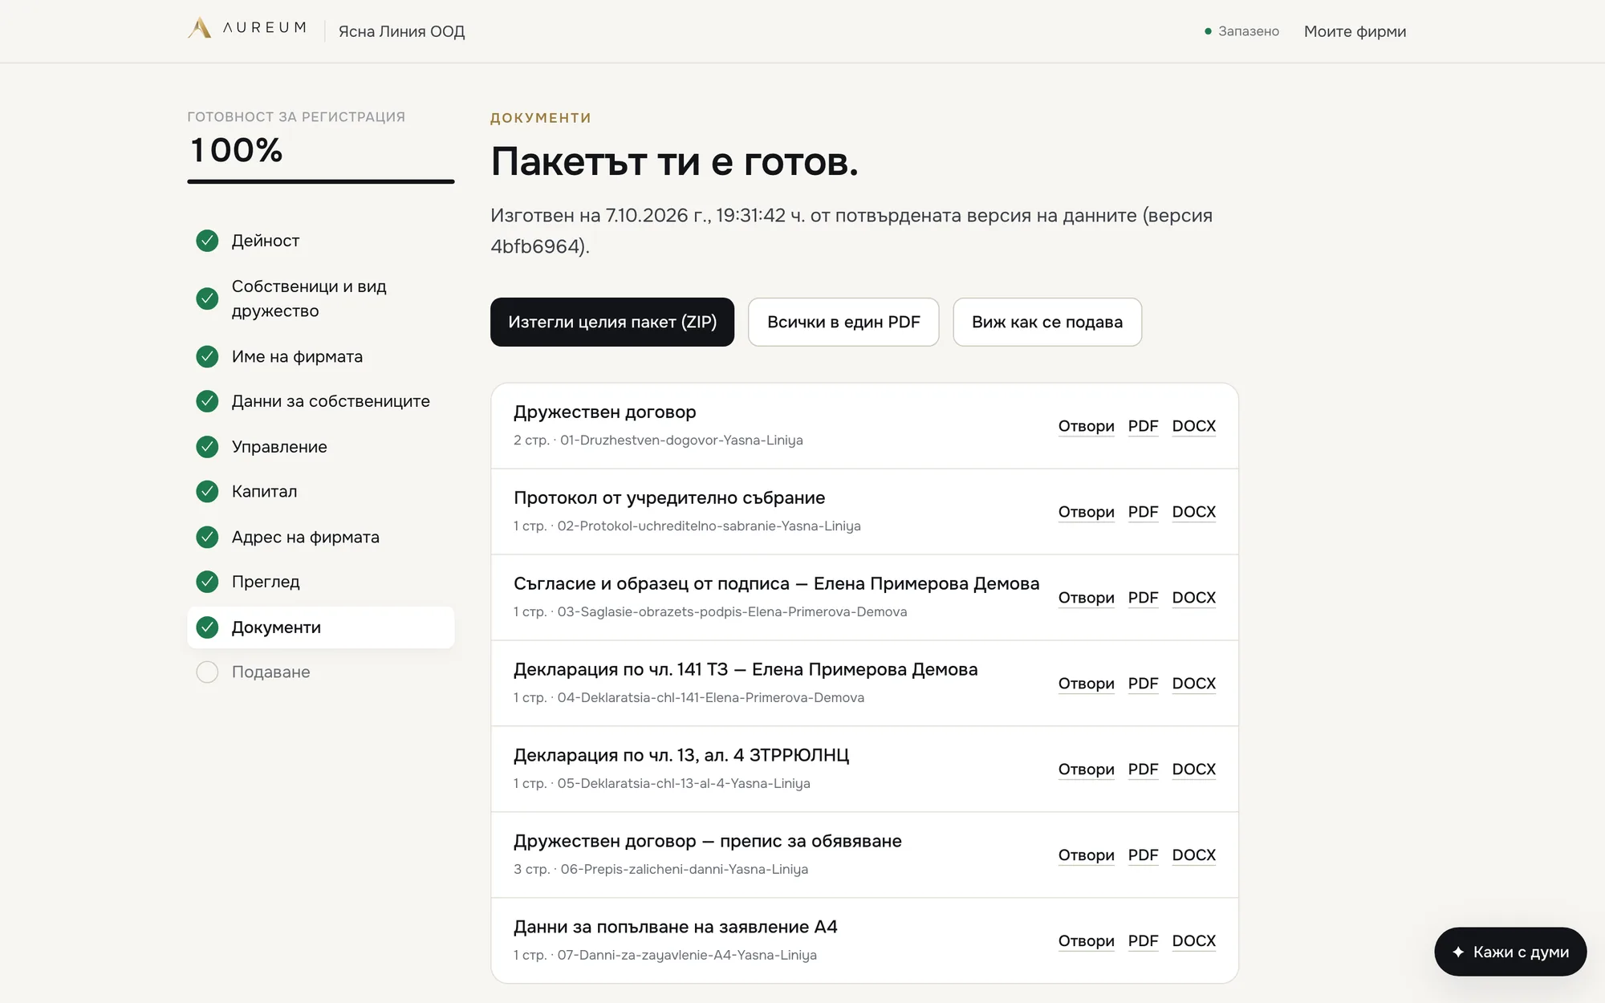This screenshot has height=1003, width=1605.
Task: Go to Собственици и вид дружество step
Action: coord(321,298)
